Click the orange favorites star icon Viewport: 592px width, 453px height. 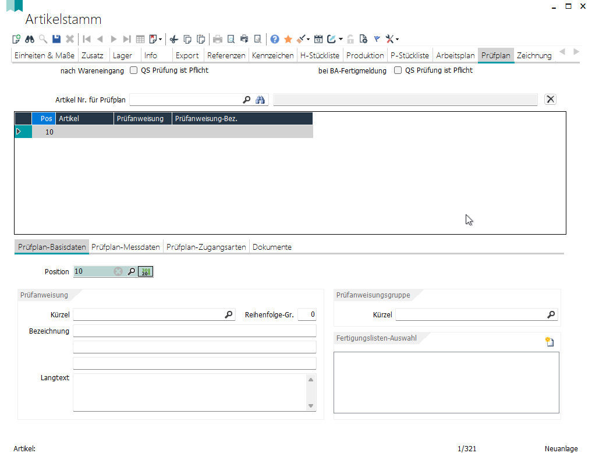[288, 39]
